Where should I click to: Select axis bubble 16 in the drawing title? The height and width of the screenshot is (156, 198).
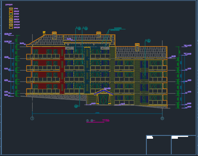(x=92, y=120)
